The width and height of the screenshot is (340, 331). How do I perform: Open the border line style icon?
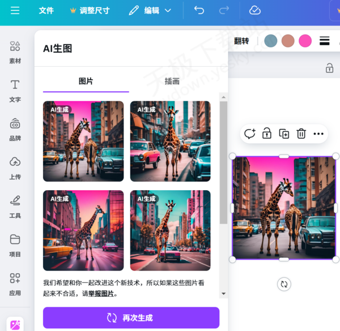click(324, 41)
